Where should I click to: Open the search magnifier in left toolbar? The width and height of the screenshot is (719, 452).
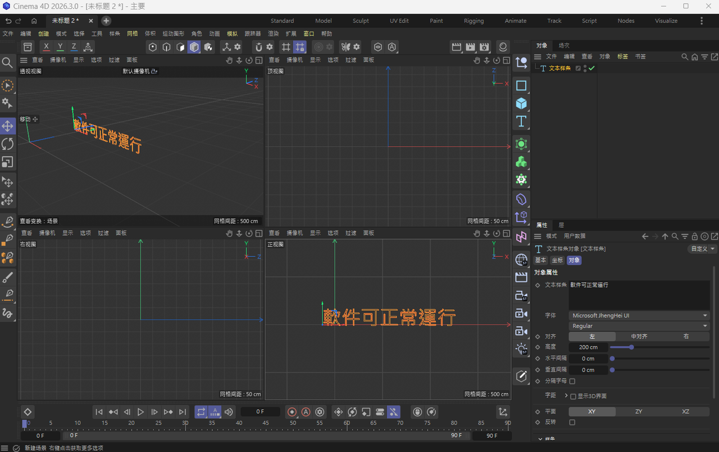[x=7, y=62]
